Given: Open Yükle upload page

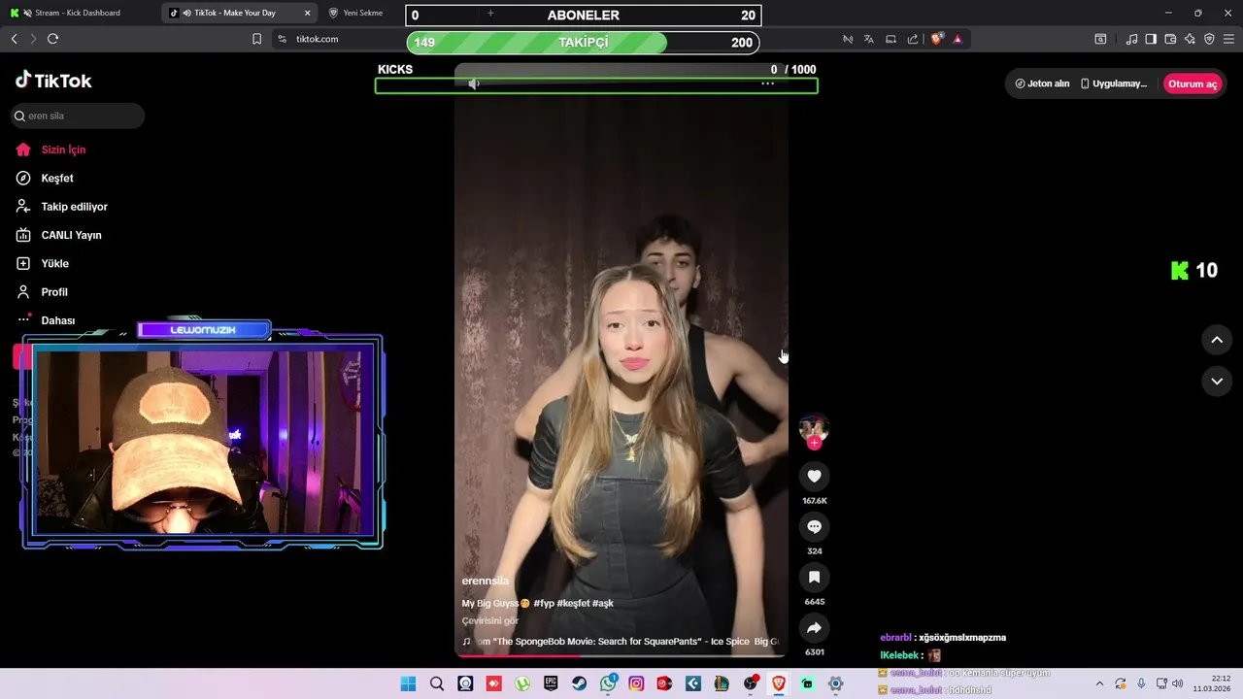Looking at the screenshot, I should [54, 263].
